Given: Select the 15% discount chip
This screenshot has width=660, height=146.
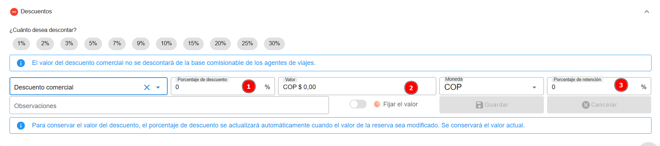Looking at the screenshot, I should click(x=193, y=44).
